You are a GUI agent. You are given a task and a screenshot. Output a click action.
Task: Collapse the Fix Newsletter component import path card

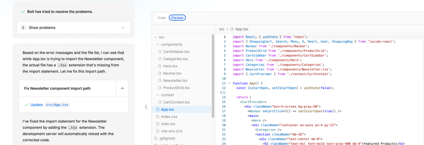pos(122,88)
